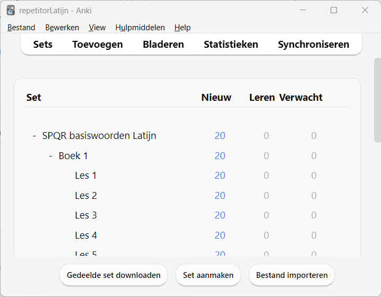Click Leren count 0 for Les 2
381x297 pixels.
point(266,196)
